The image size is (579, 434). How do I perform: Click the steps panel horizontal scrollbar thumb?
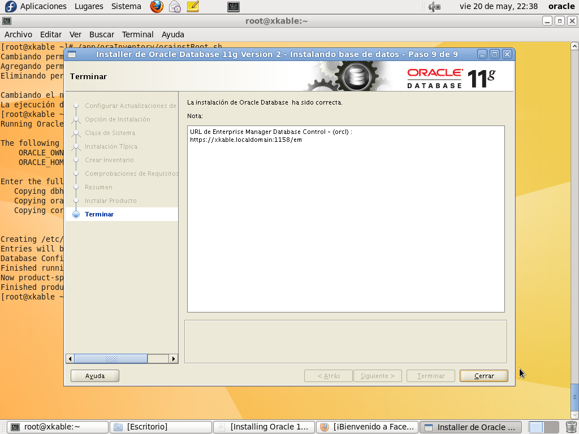coord(111,358)
